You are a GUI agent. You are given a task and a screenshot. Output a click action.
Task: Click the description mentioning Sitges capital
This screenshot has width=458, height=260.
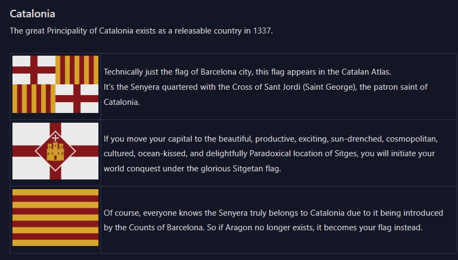pyautogui.click(x=271, y=154)
